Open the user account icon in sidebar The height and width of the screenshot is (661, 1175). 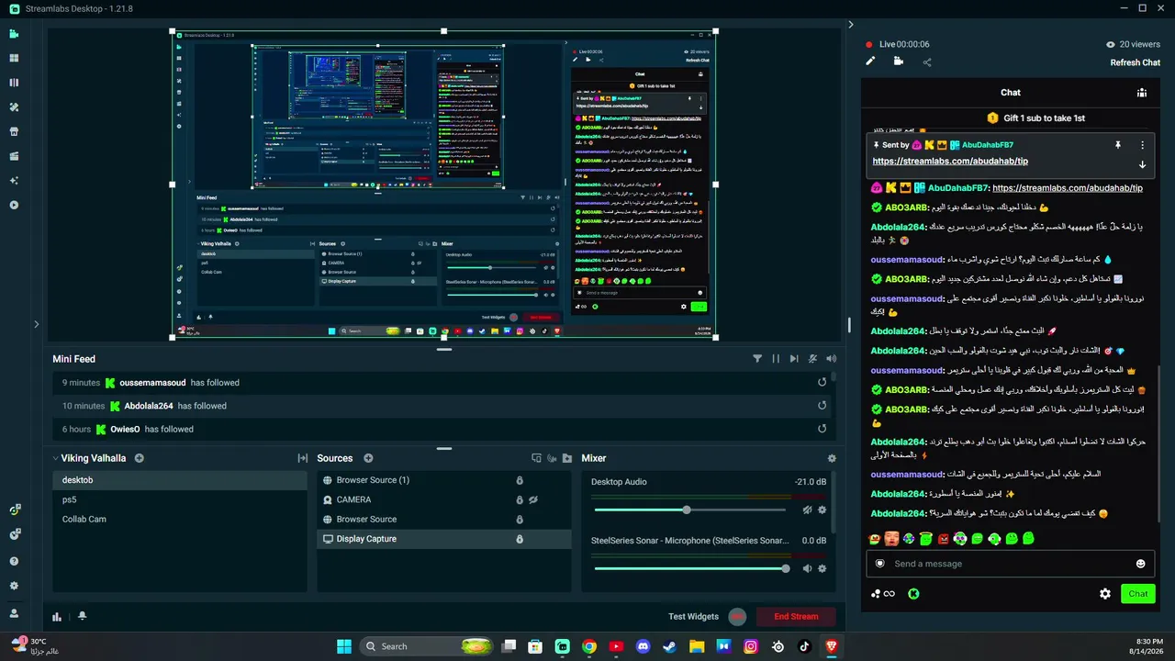pos(14,613)
